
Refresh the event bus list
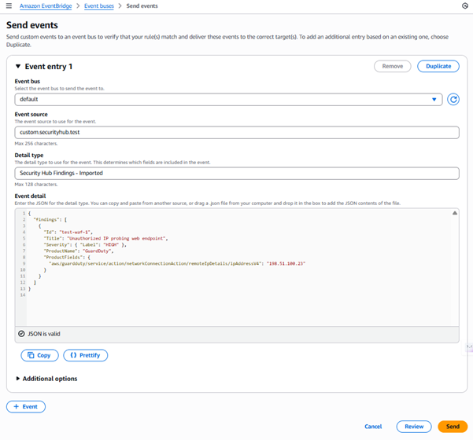[x=453, y=99]
